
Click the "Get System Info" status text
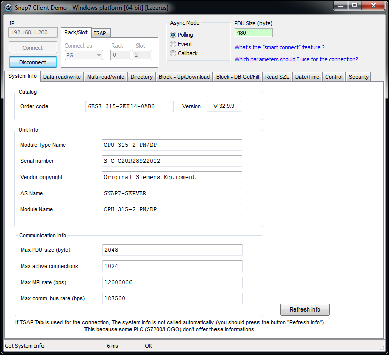[25, 346]
